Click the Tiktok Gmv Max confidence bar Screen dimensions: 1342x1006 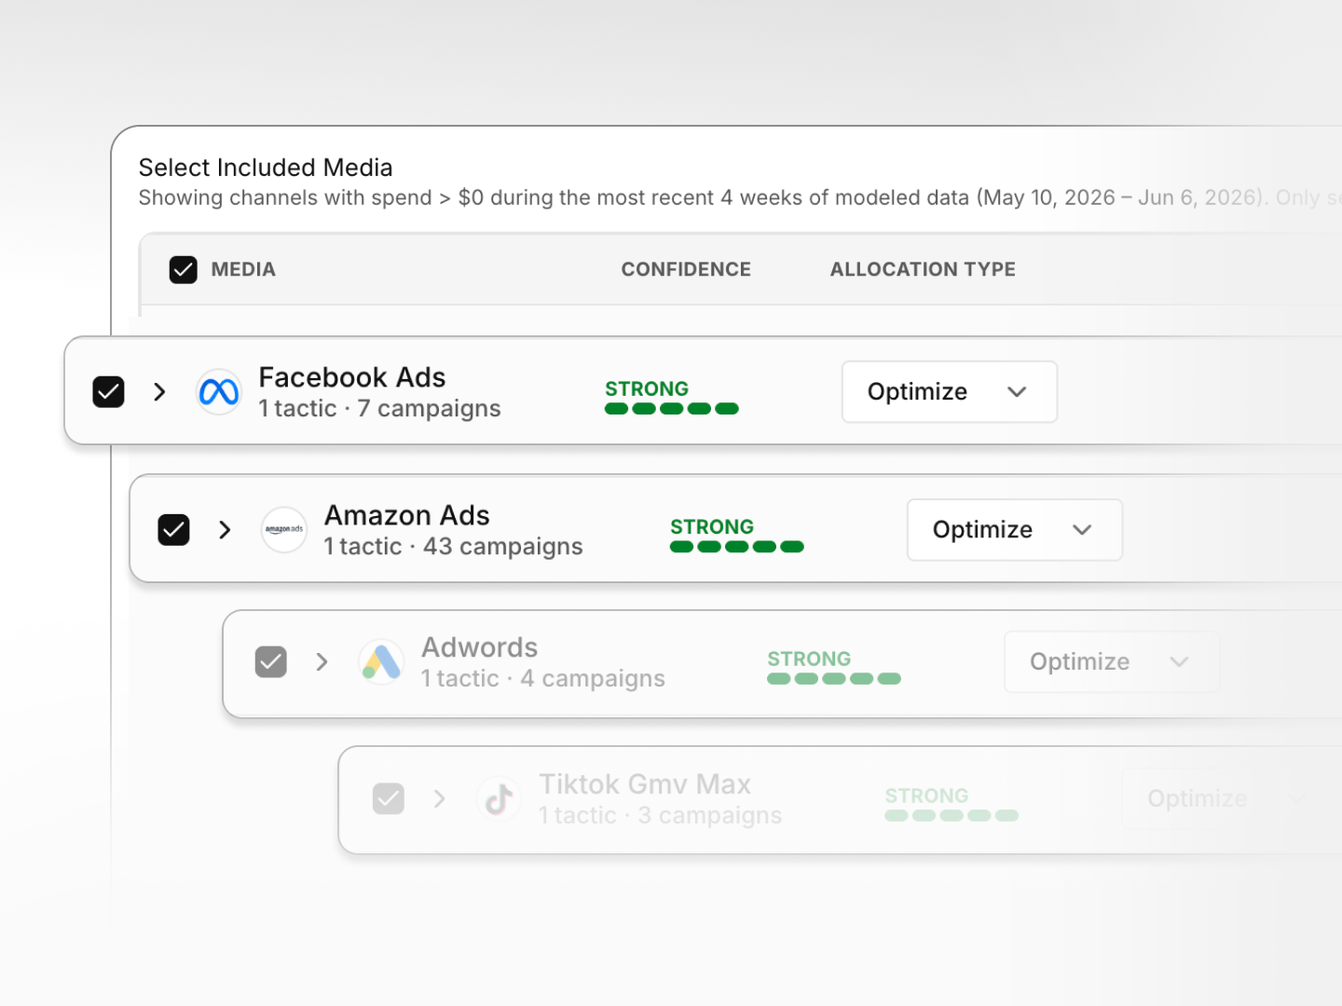pos(952,816)
